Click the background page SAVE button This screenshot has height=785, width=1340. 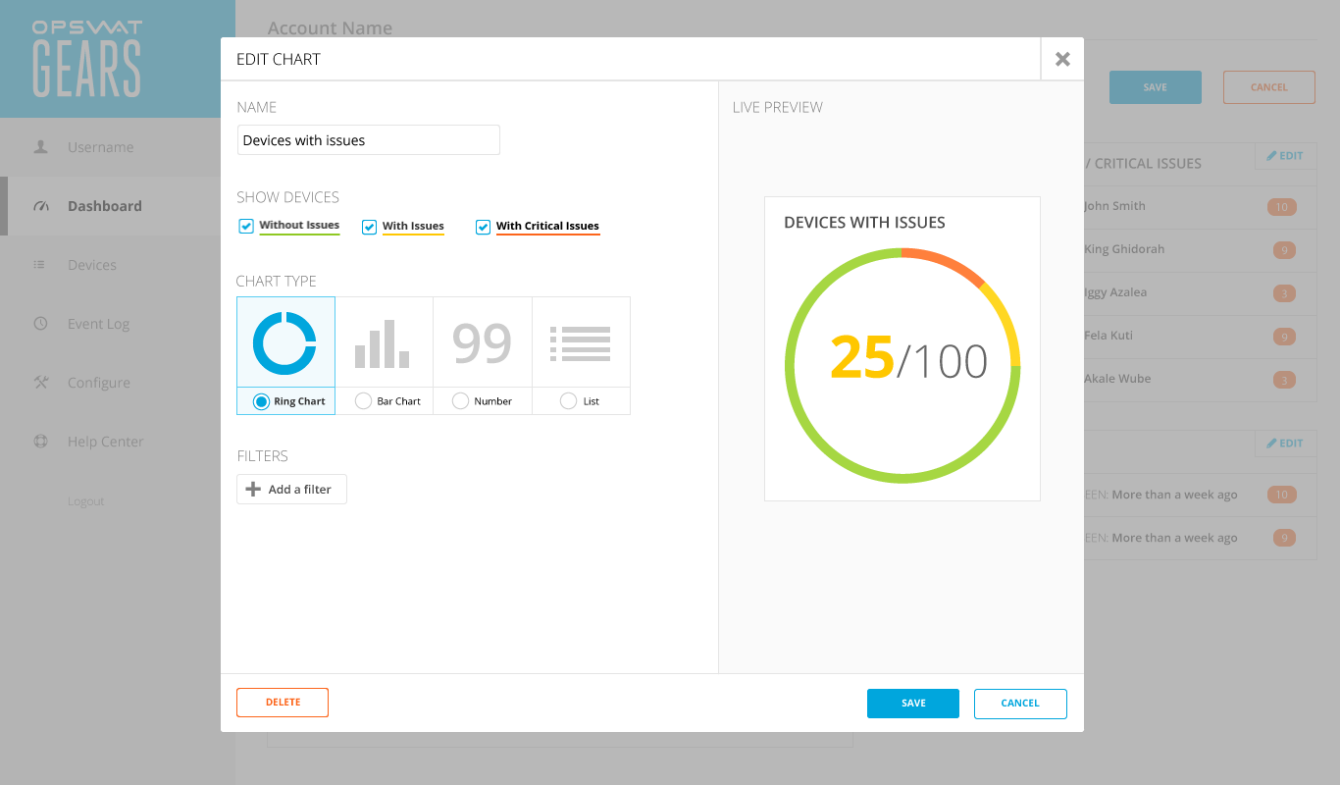(x=1156, y=87)
